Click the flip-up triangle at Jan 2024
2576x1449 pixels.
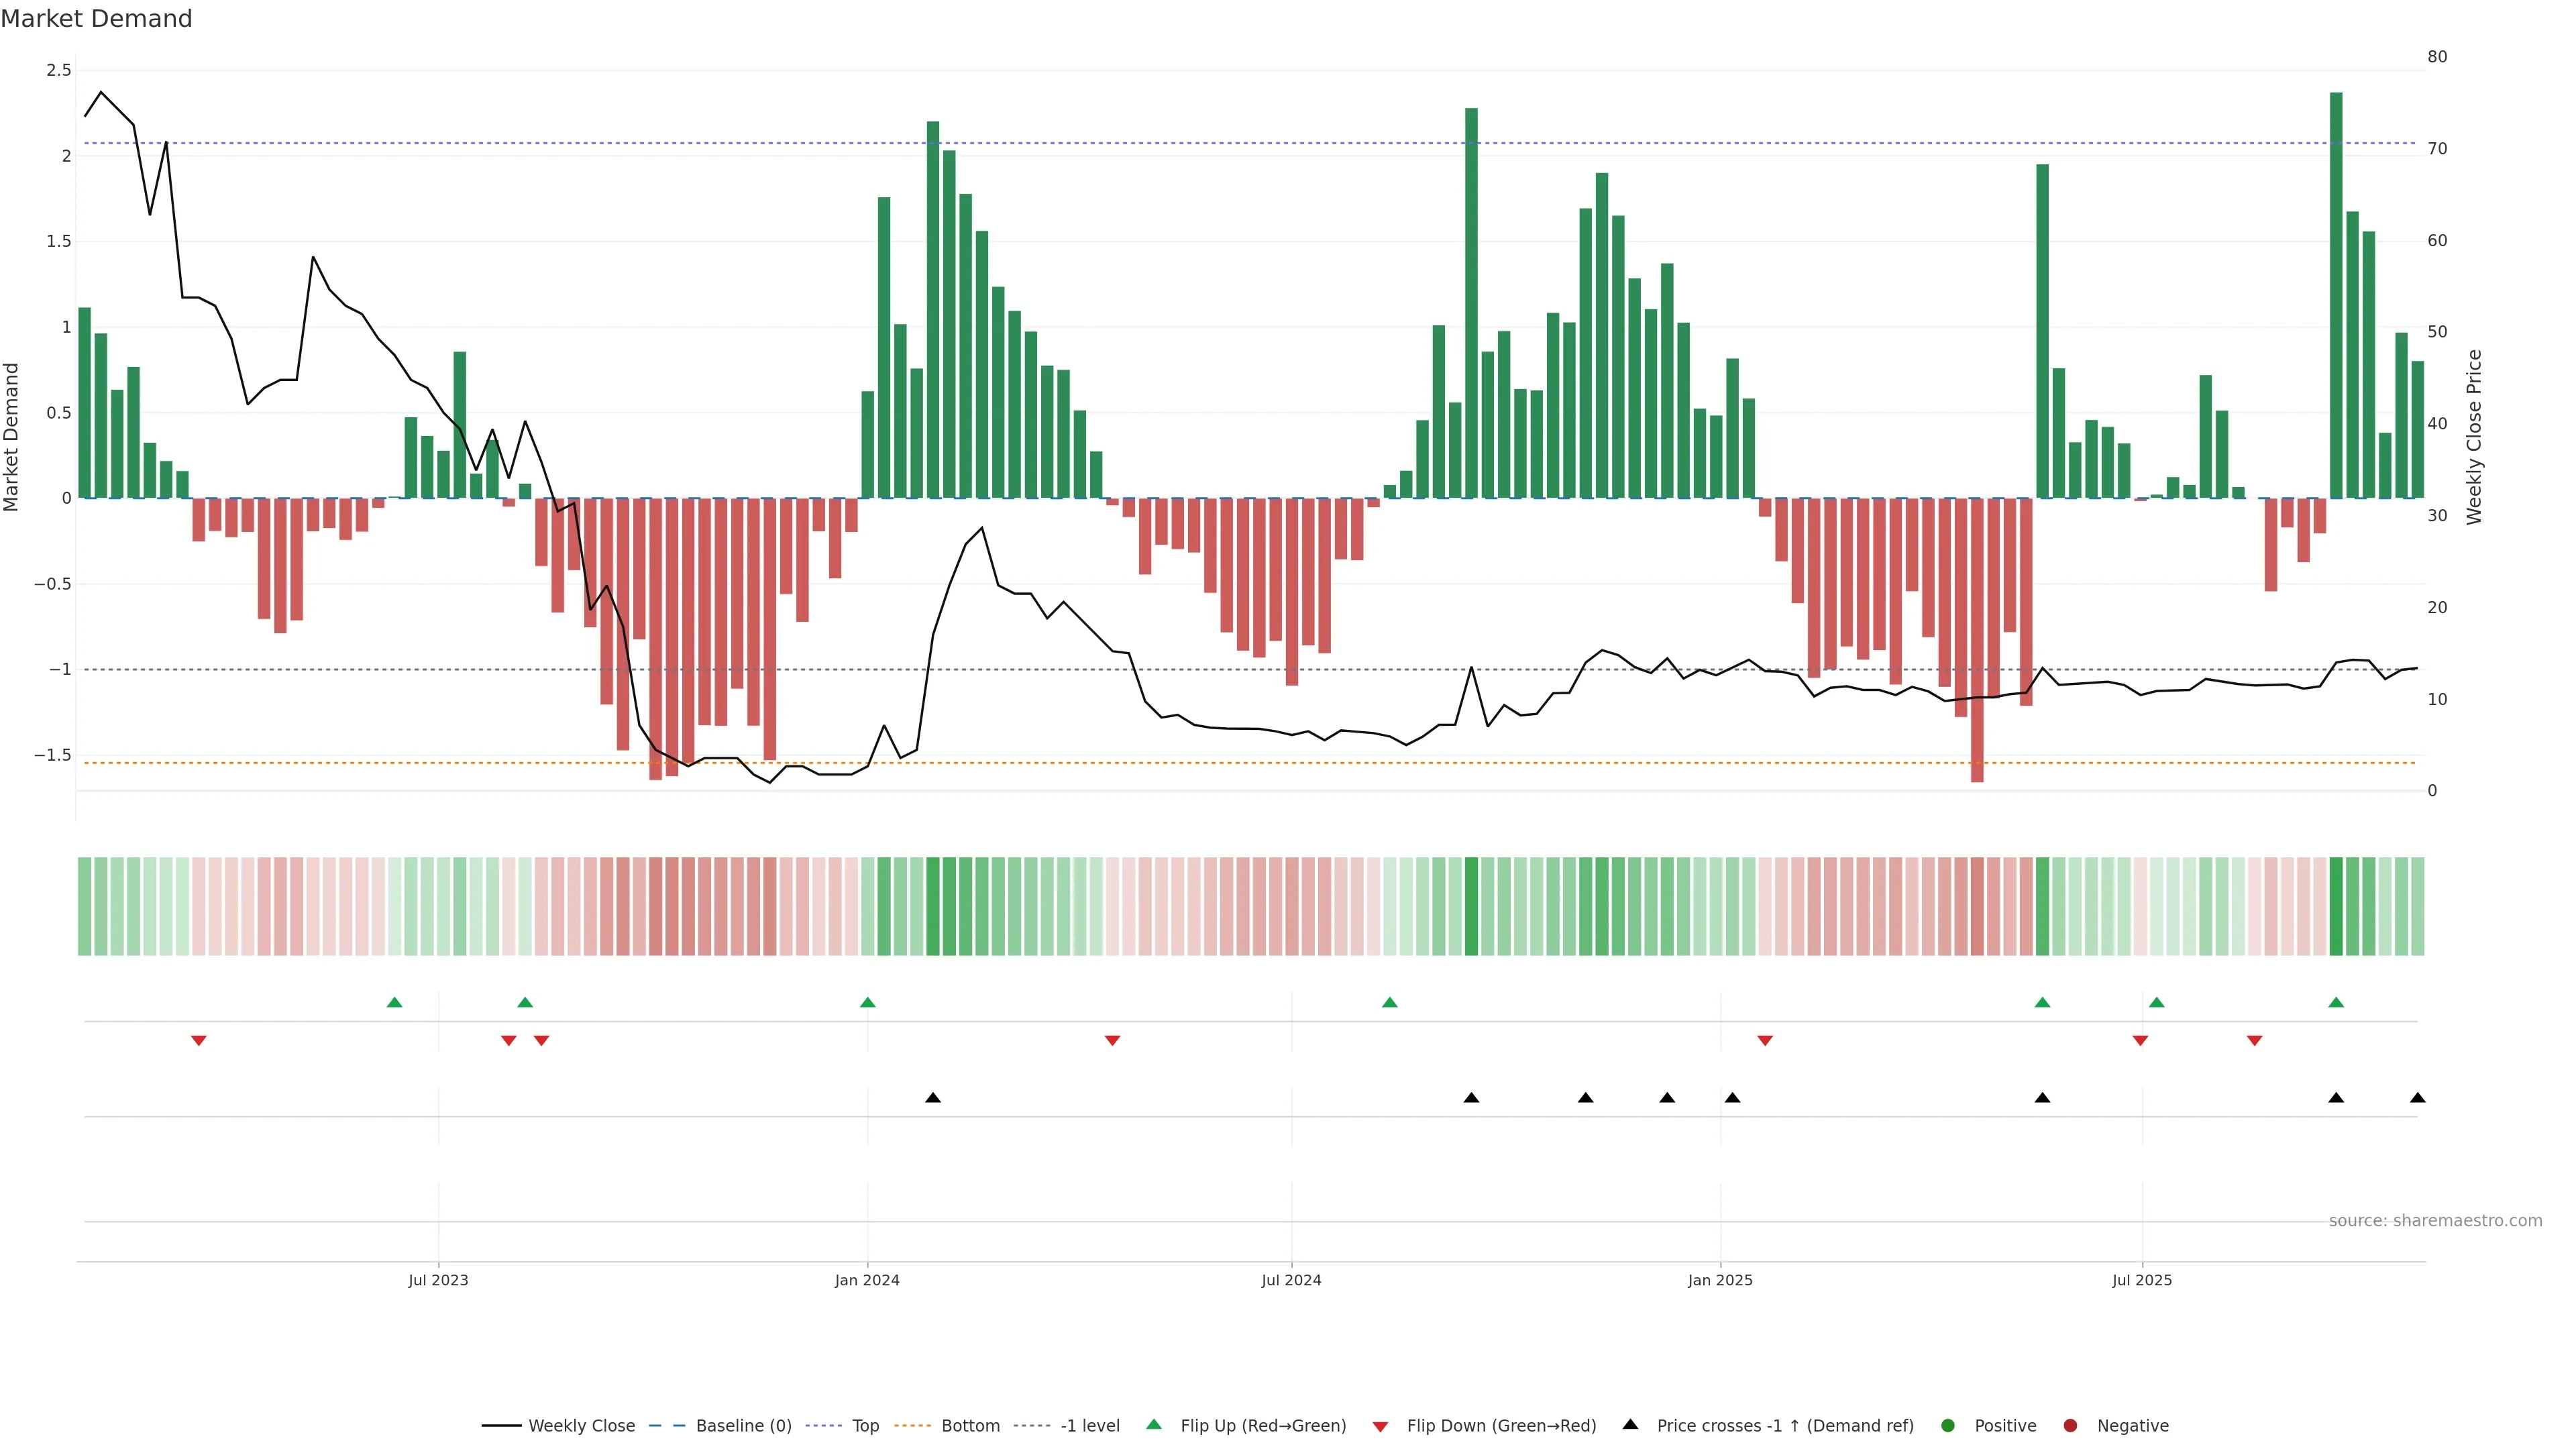click(867, 1002)
